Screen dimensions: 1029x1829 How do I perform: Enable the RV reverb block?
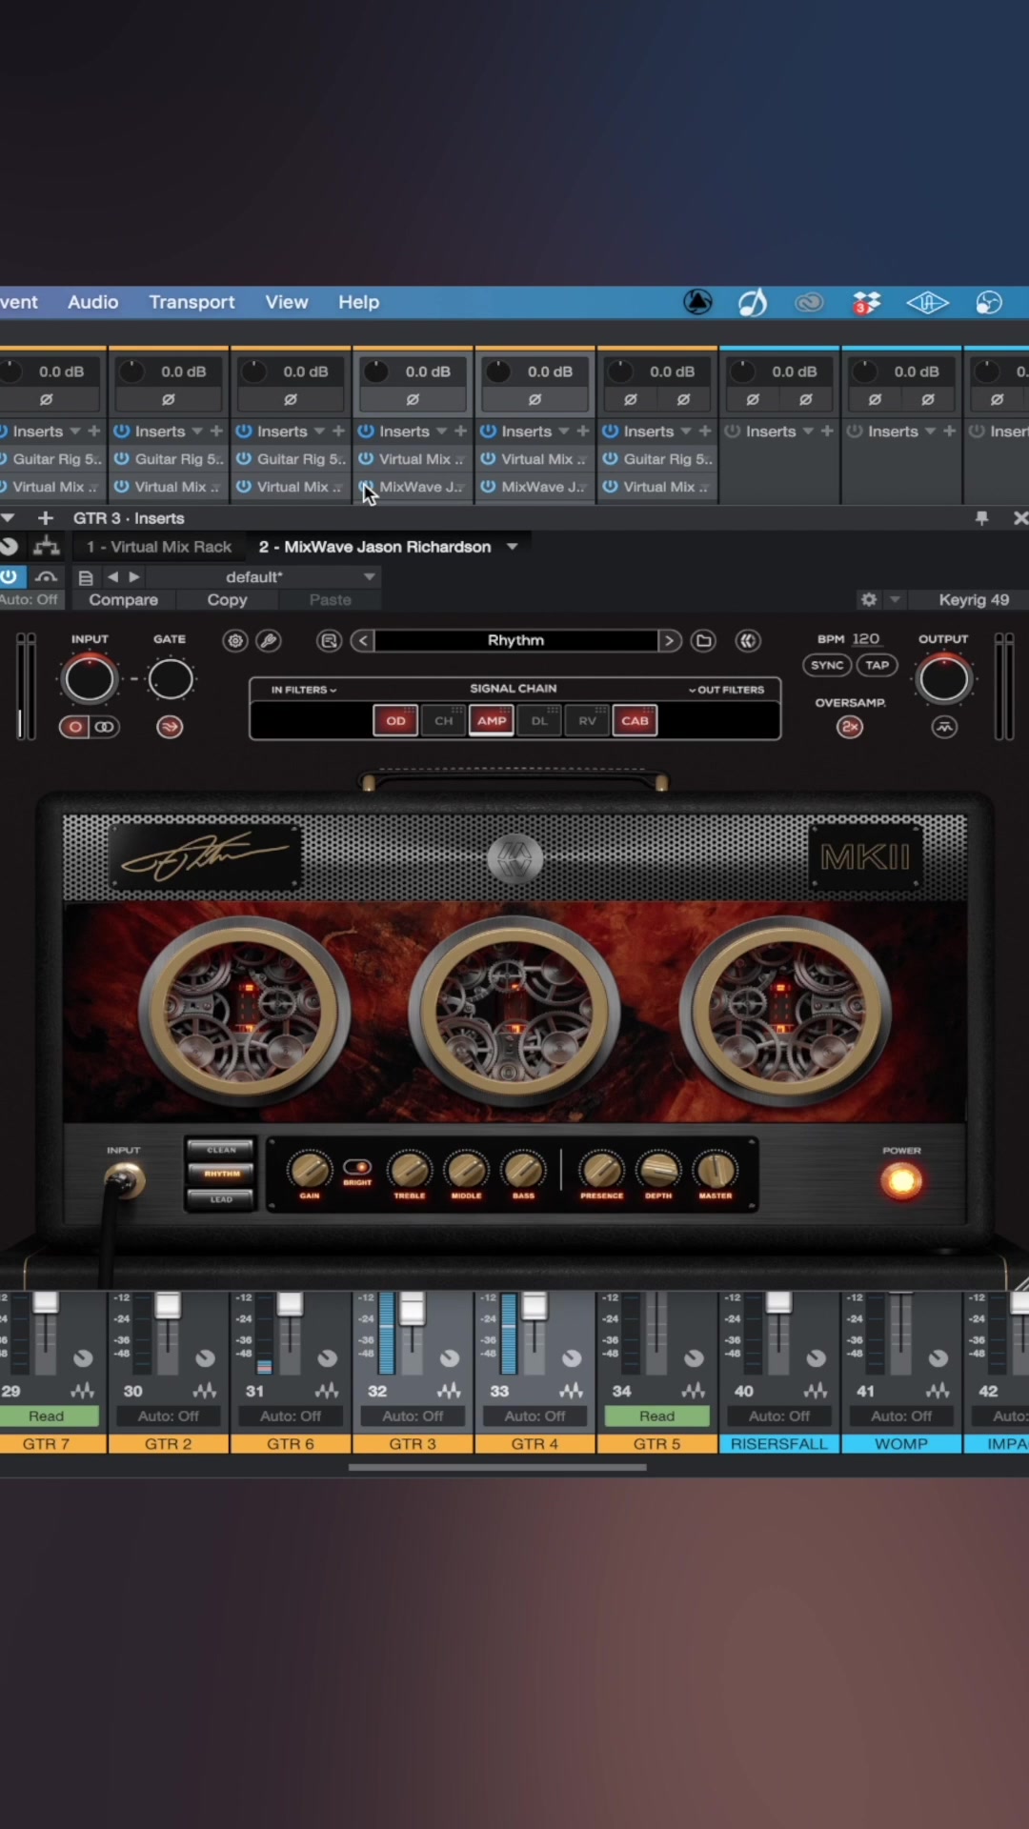[x=587, y=721]
